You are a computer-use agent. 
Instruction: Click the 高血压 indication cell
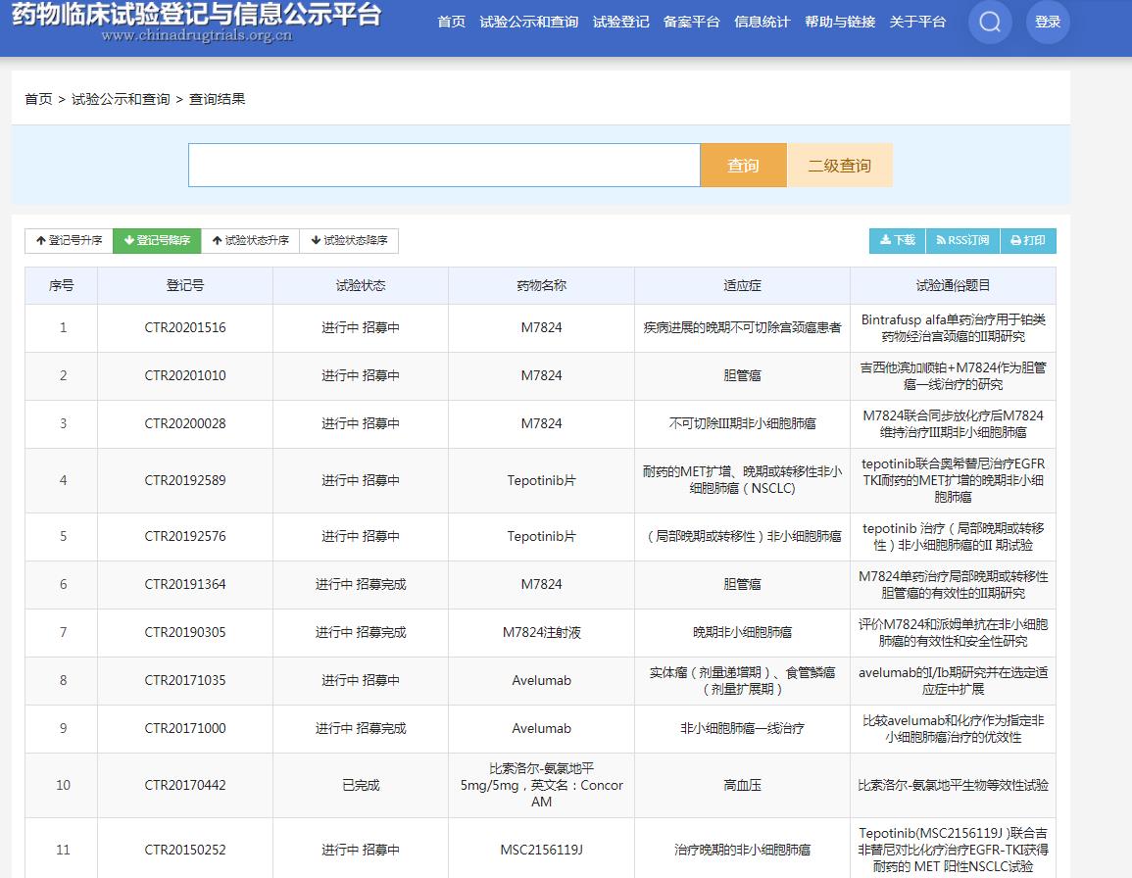[742, 785]
